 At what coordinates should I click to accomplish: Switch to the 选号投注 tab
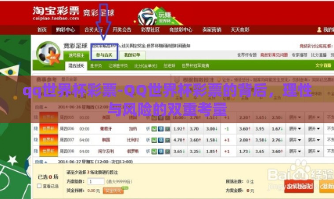coord(76,55)
